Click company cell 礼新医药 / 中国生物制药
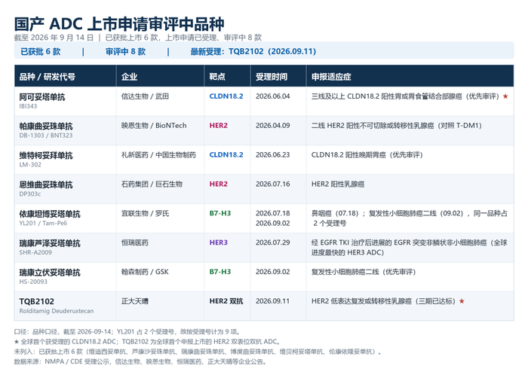 coord(158,155)
